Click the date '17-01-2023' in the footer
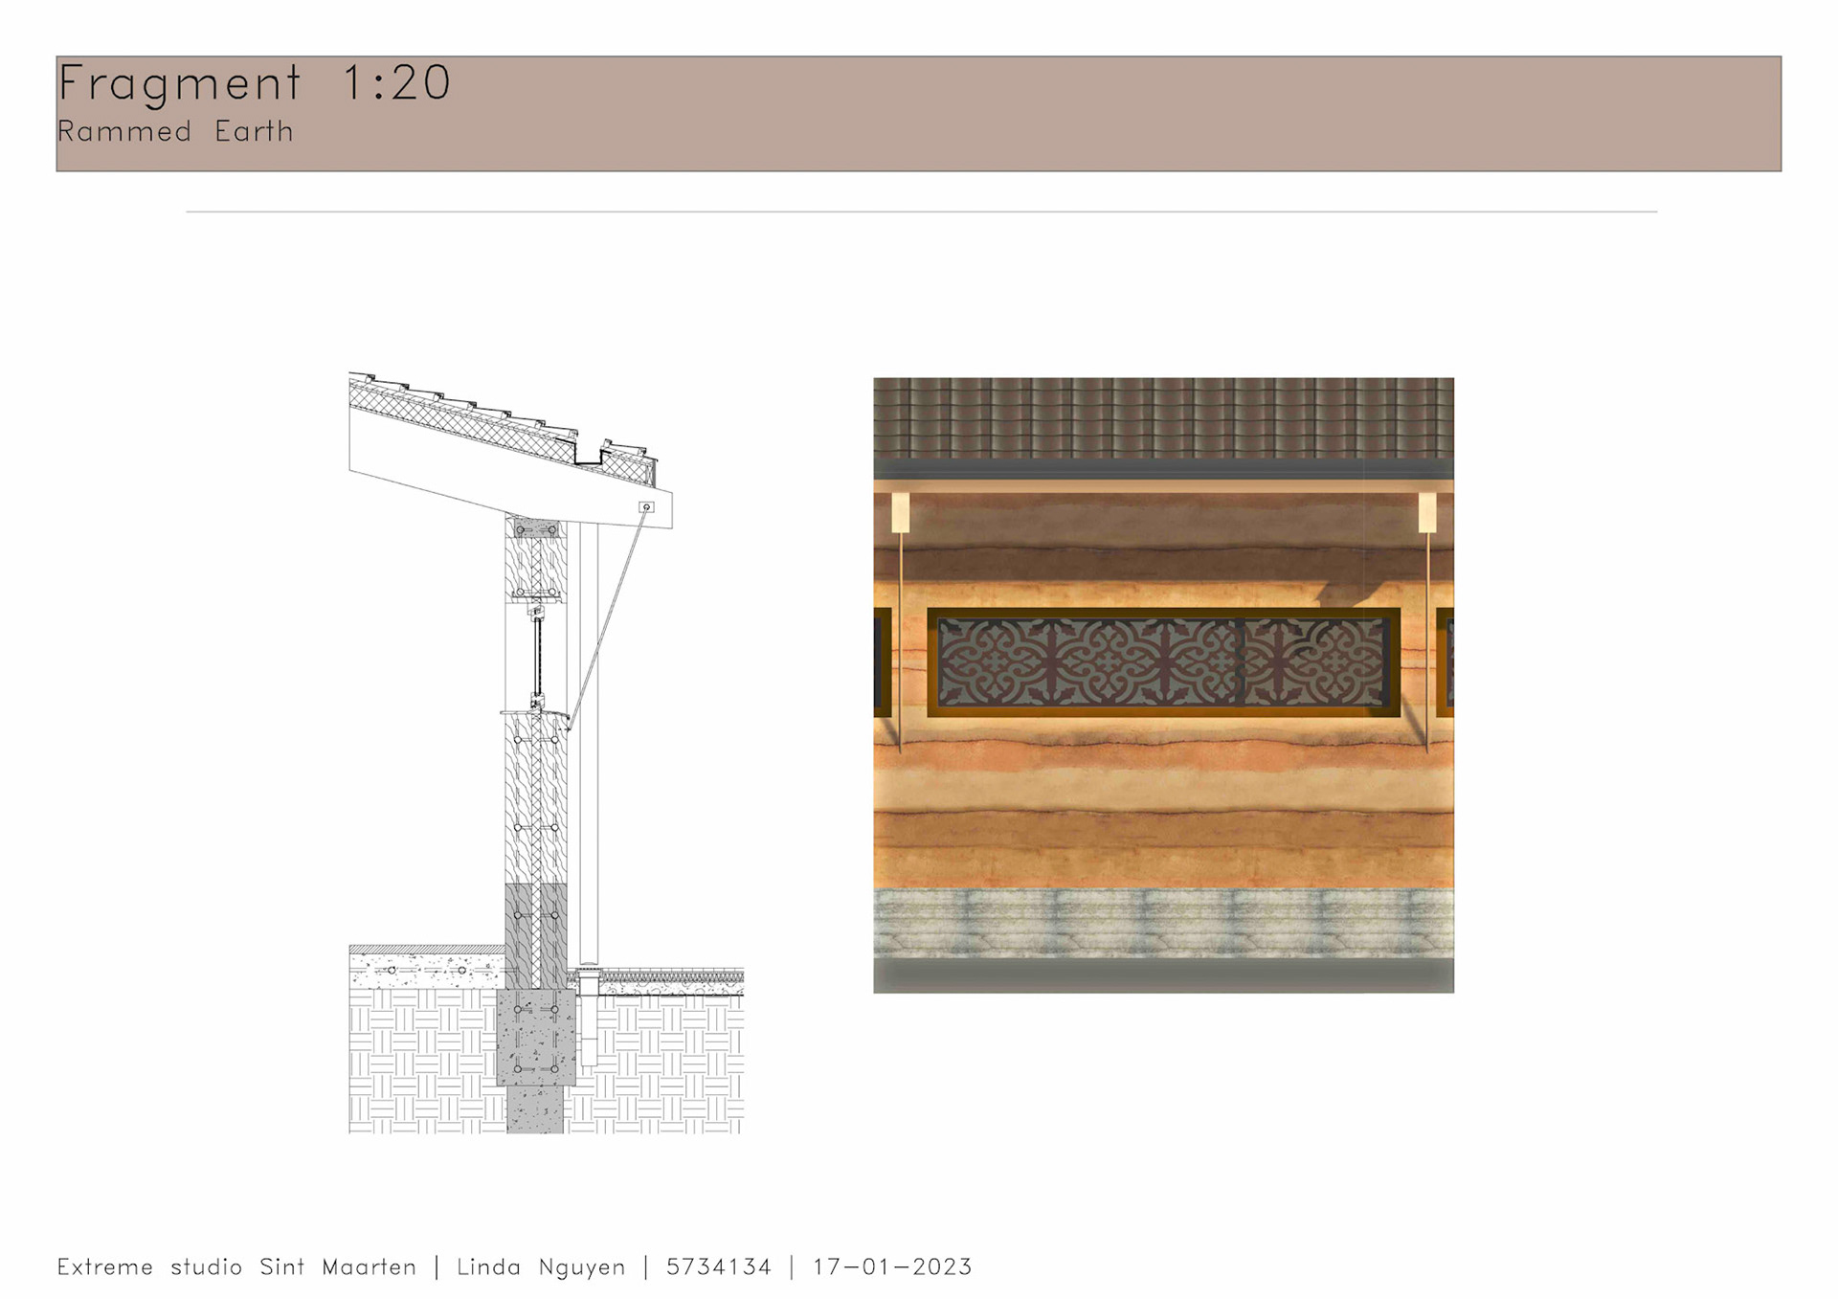Screen dimensions: 1838x1299 tap(892, 1267)
